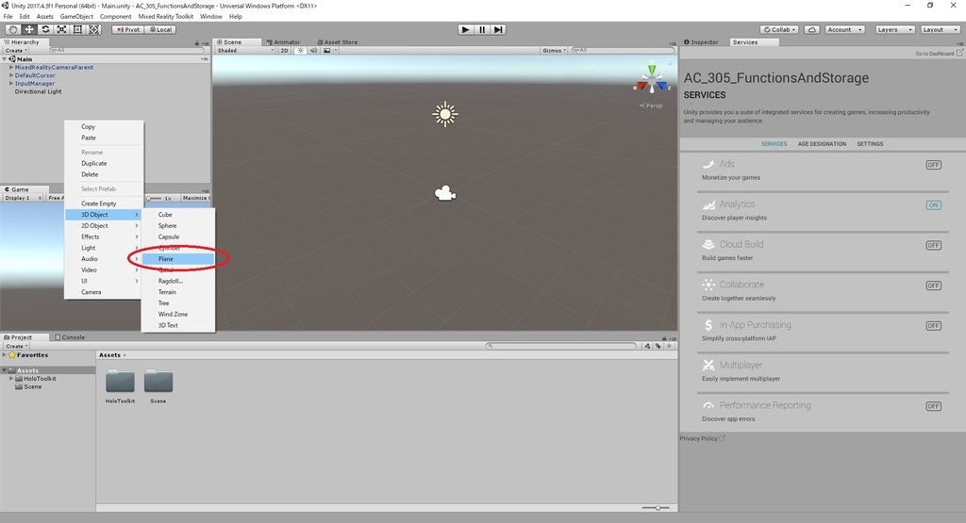Expand InputManager in Hierarchy
Image resolution: width=966 pixels, height=523 pixels.
(x=11, y=83)
